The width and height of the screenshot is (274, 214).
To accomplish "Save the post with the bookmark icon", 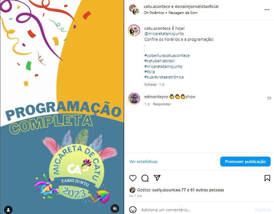I will 267,178.
